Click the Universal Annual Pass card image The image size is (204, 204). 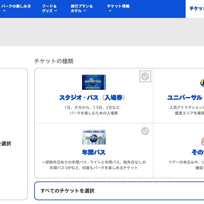[94, 137]
